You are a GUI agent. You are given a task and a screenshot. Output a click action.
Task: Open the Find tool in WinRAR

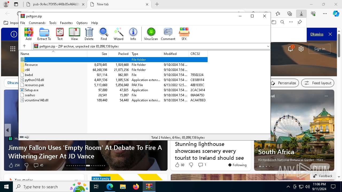pos(104,34)
